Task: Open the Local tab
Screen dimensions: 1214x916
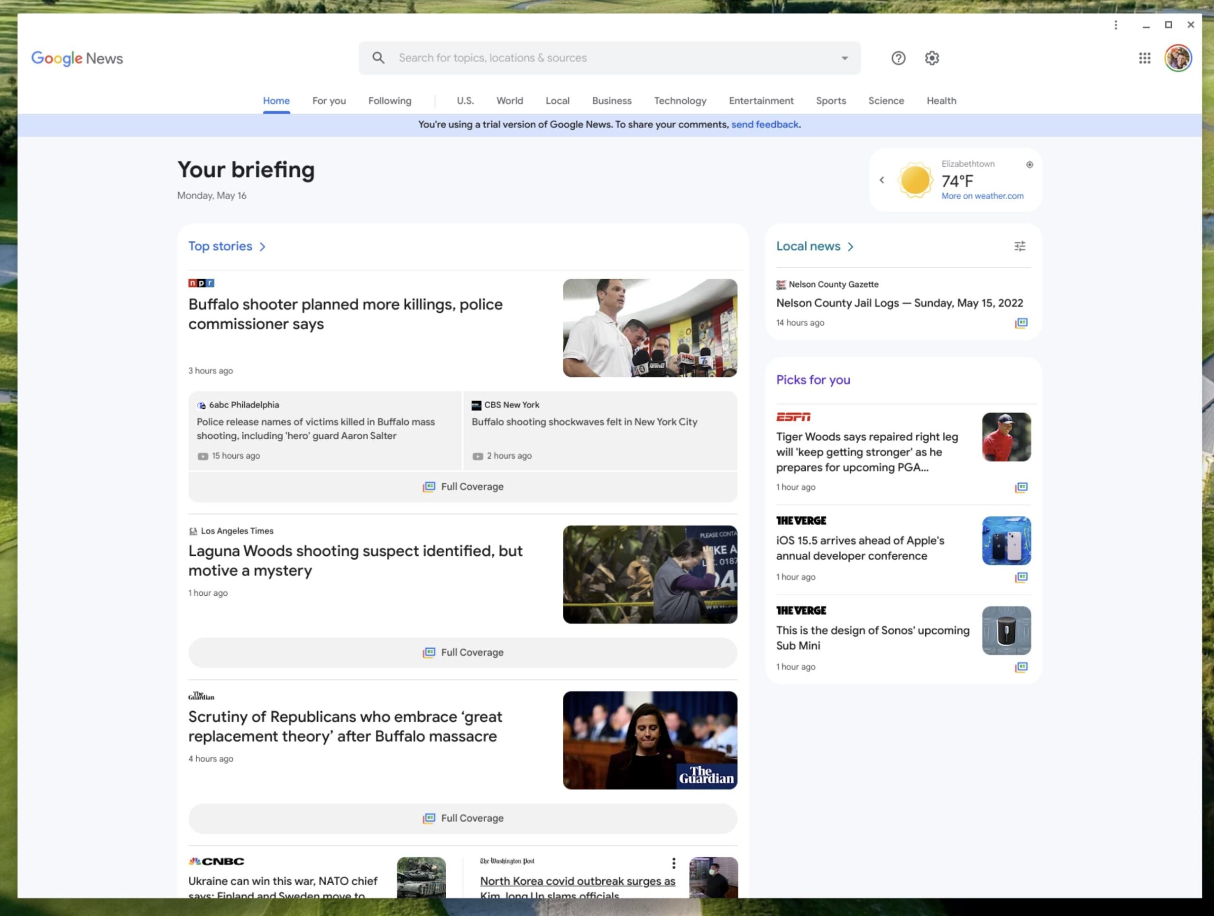Action: (x=557, y=101)
